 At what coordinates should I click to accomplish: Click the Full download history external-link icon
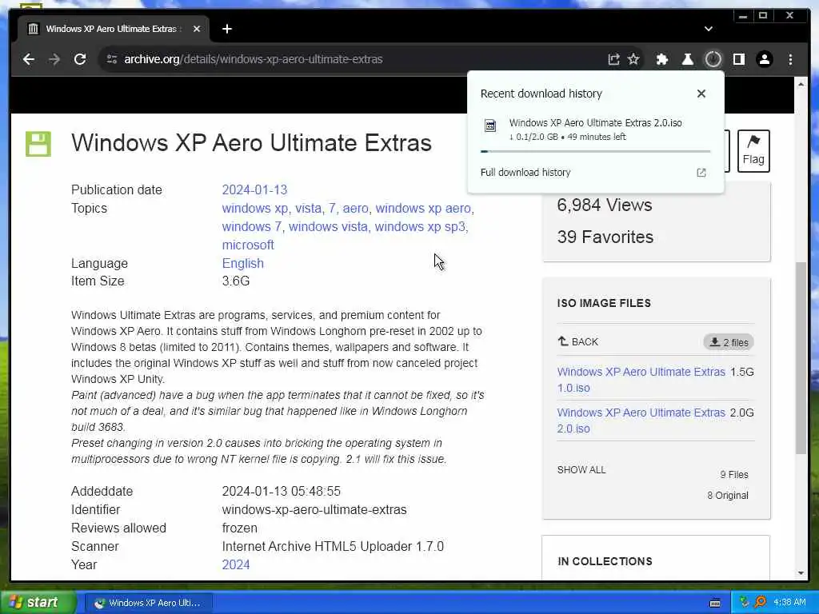[x=701, y=173]
